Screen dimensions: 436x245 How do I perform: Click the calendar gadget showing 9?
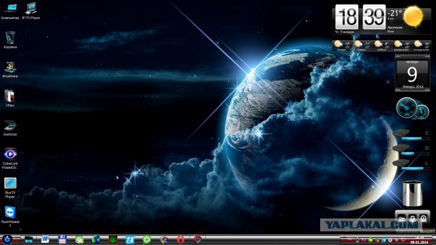412,73
